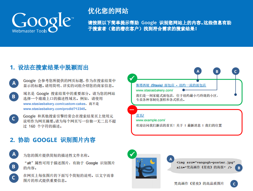Click the banner intro text 请按照以下简单提示帮助 Google
The image size is (253, 191).
(x=160, y=26)
